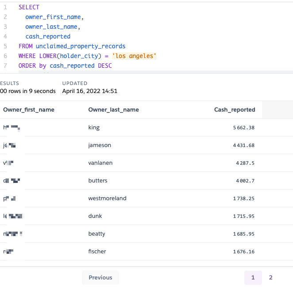Click line number 5 in gutter
The width and height of the screenshot is (293, 287).
(x=5, y=47)
